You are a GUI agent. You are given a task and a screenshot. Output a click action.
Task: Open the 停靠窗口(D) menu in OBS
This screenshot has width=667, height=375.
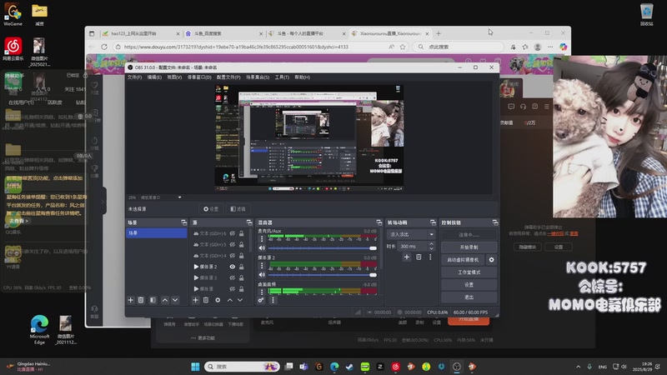click(199, 77)
